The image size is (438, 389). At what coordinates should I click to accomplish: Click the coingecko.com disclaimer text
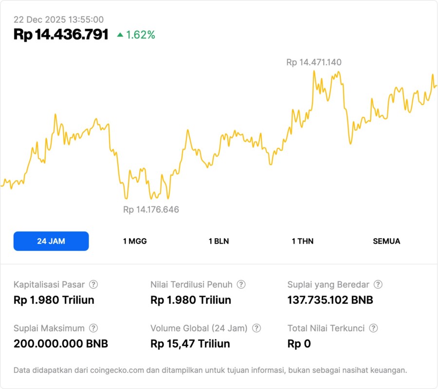point(210,371)
